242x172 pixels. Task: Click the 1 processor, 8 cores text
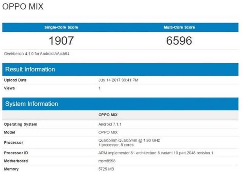[116, 145]
